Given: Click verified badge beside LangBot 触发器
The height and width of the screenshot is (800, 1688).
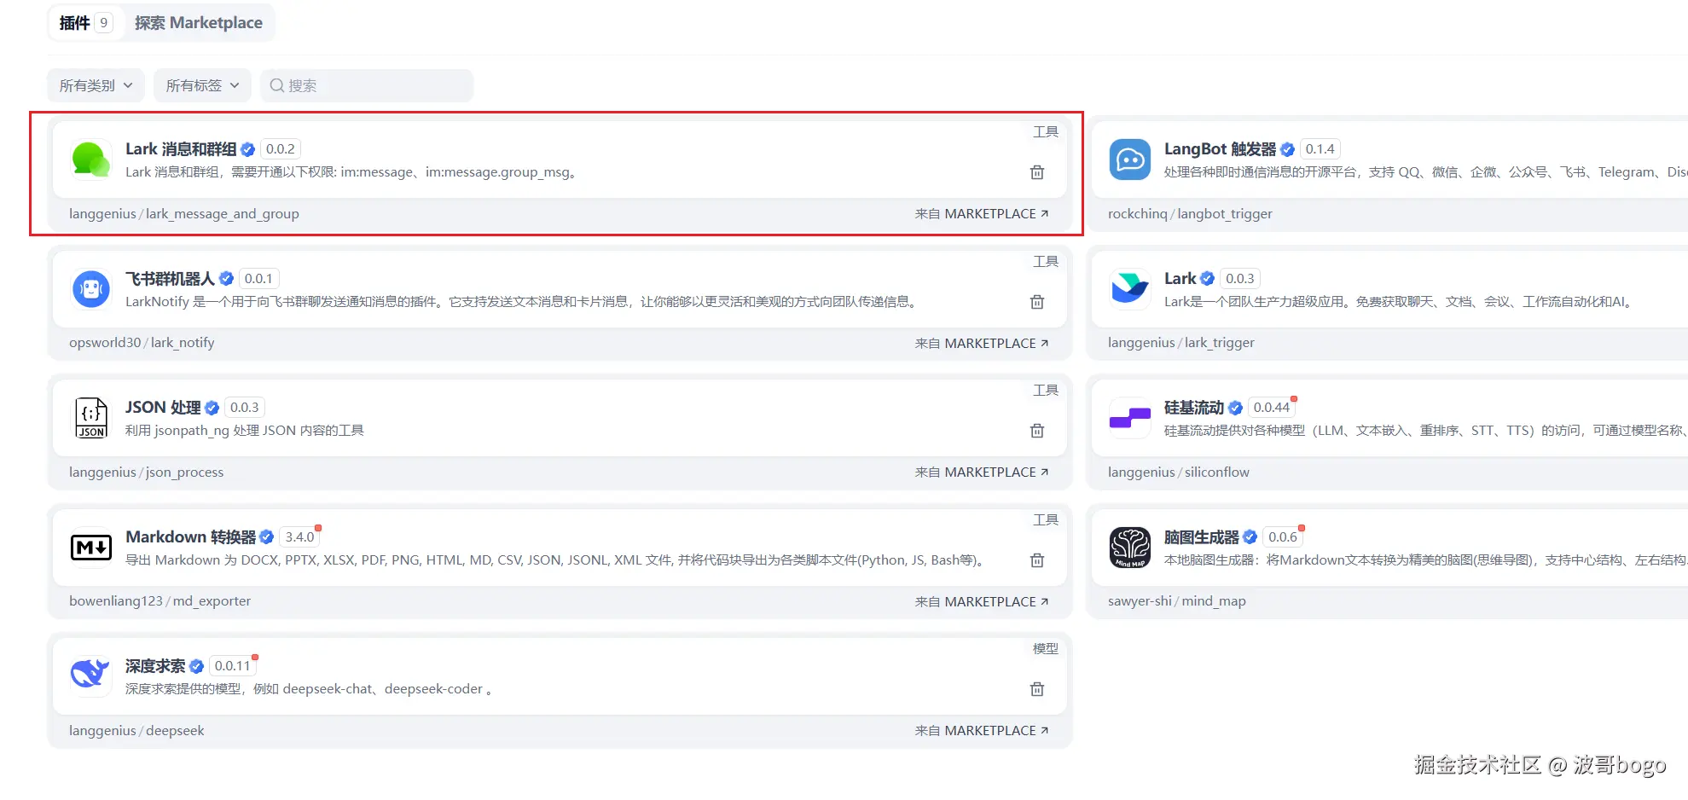Looking at the screenshot, I should pyautogui.click(x=1288, y=149).
